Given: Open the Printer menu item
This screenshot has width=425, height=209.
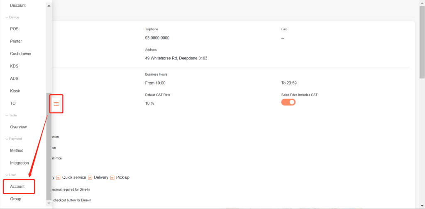Looking at the screenshot, I should pyautogui.click(x=16, y=42).
